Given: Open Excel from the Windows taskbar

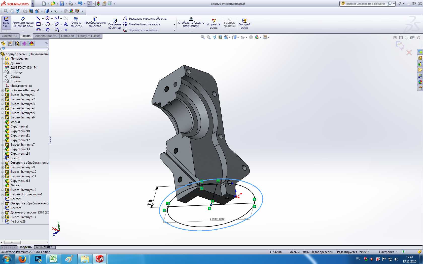Looking at the screenshot, I should click(53, 259).
